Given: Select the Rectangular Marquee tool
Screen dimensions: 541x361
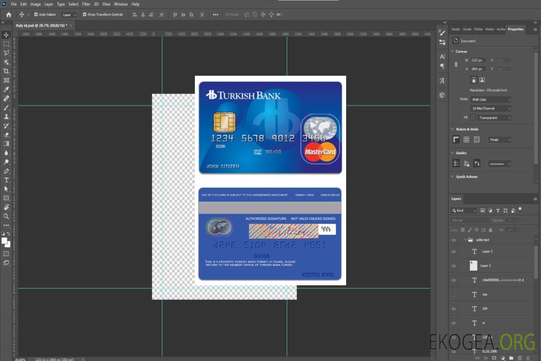Looking at the screenshot, I should coord(6,44).
